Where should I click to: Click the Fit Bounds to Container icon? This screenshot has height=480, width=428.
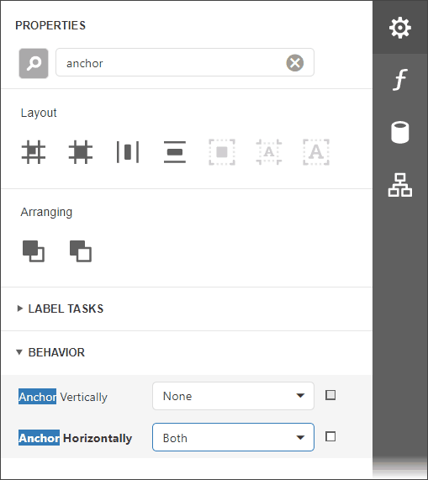point(222,152)
